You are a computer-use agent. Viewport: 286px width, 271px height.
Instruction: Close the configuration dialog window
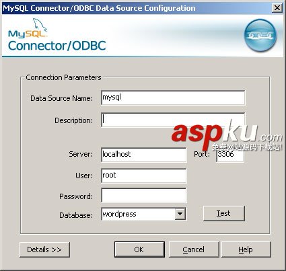tap(277, 8)
